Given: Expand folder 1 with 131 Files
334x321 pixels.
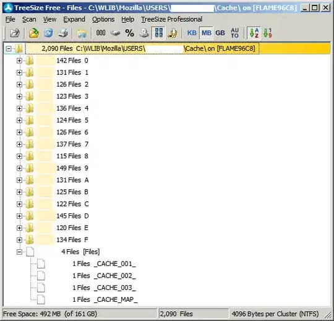Looking at the screenshot, I should 19,72.
